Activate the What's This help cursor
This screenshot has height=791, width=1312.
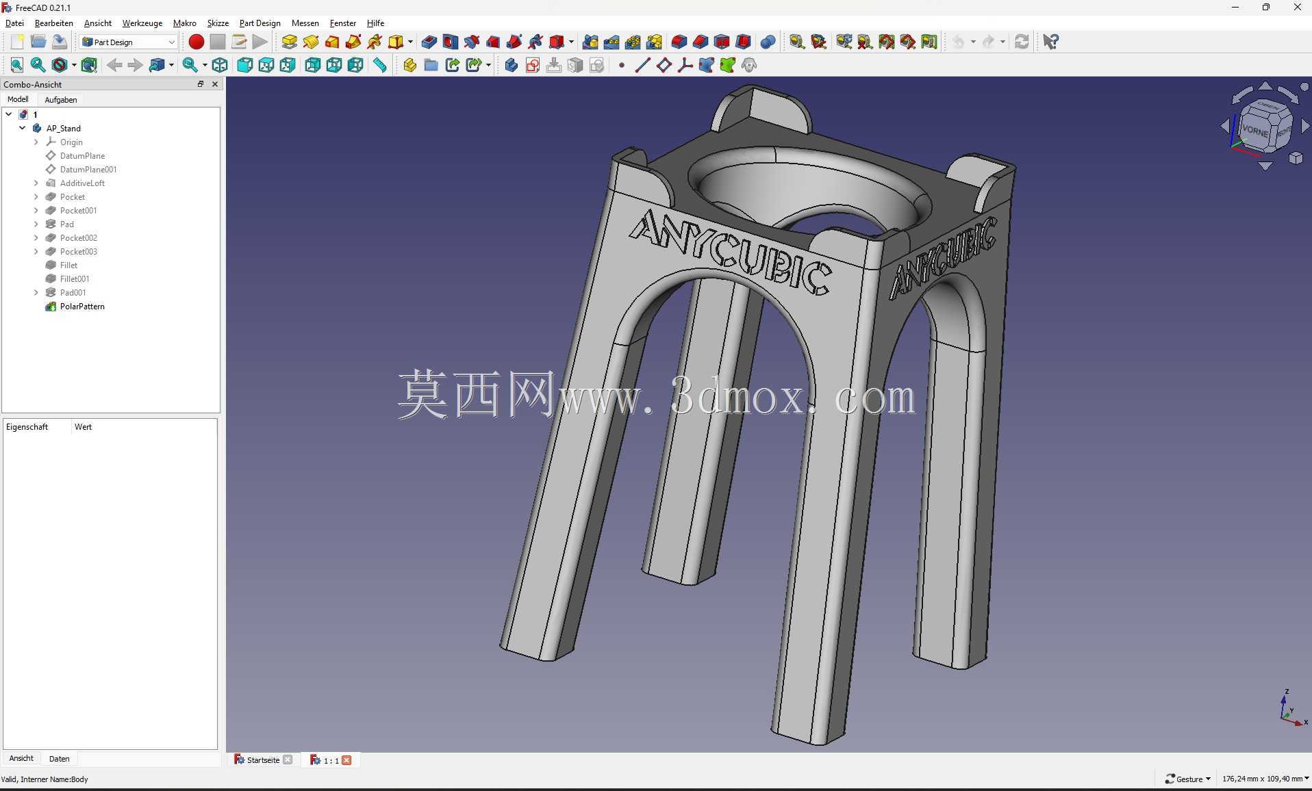click(1050, 42)
